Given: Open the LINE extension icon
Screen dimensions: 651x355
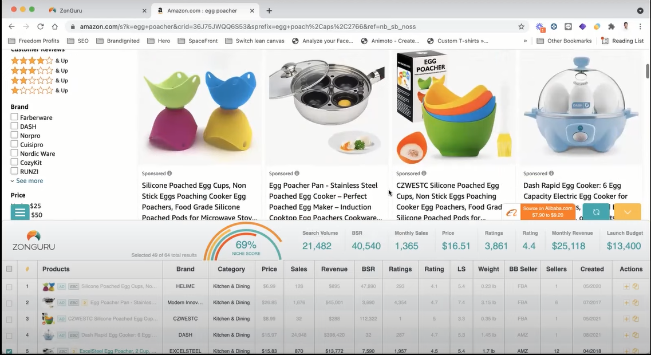Looking at the screenshot, I should [569, 26].
